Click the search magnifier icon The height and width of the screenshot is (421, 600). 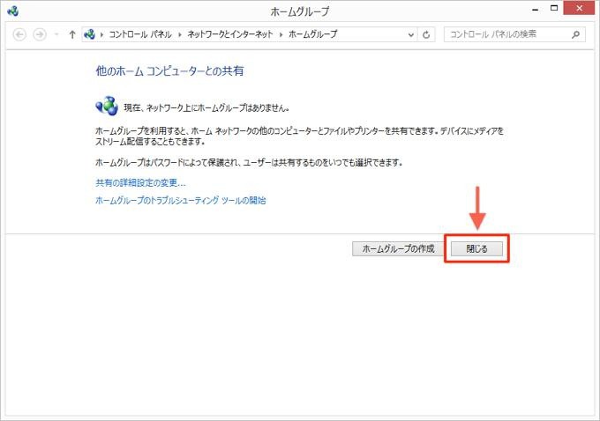(x=576, y=35)
